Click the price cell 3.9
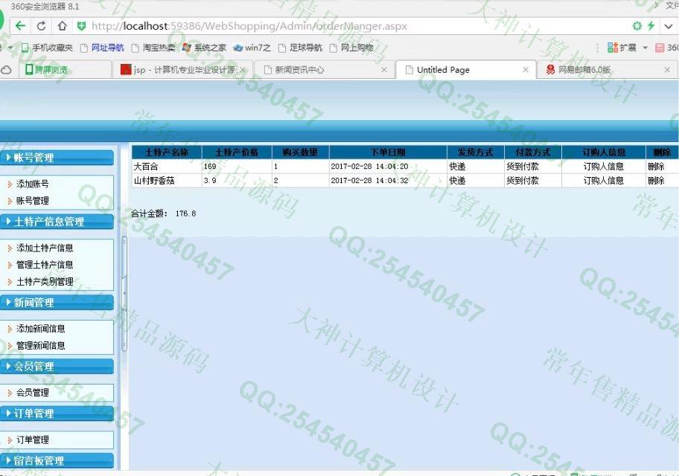 pos(237,181)
